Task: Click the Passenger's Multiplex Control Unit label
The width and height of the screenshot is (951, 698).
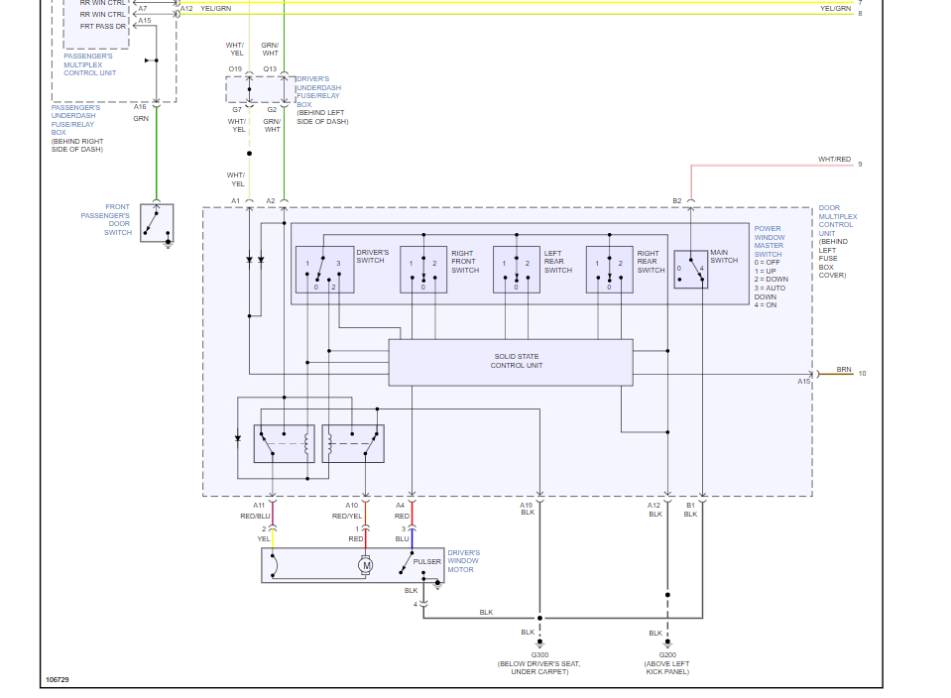Action: pyautogui.click(x=90, y=64)
